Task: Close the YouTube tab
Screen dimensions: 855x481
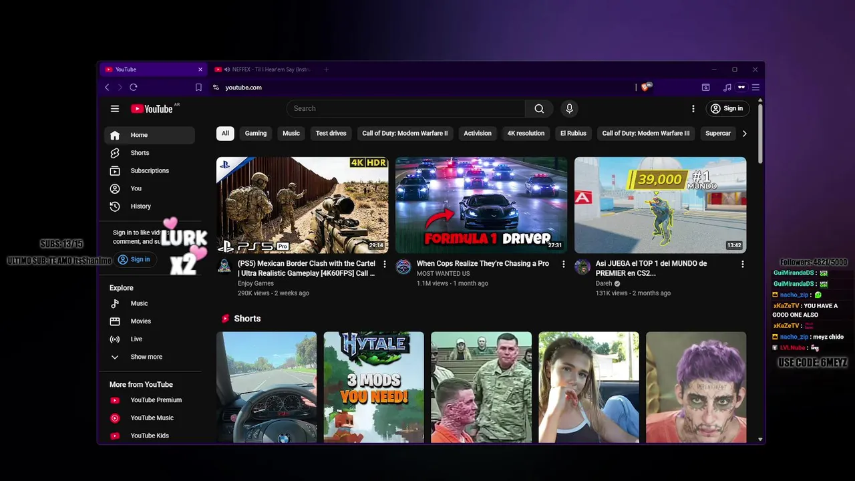Action: pyautogui.click(x=200, y=69)
